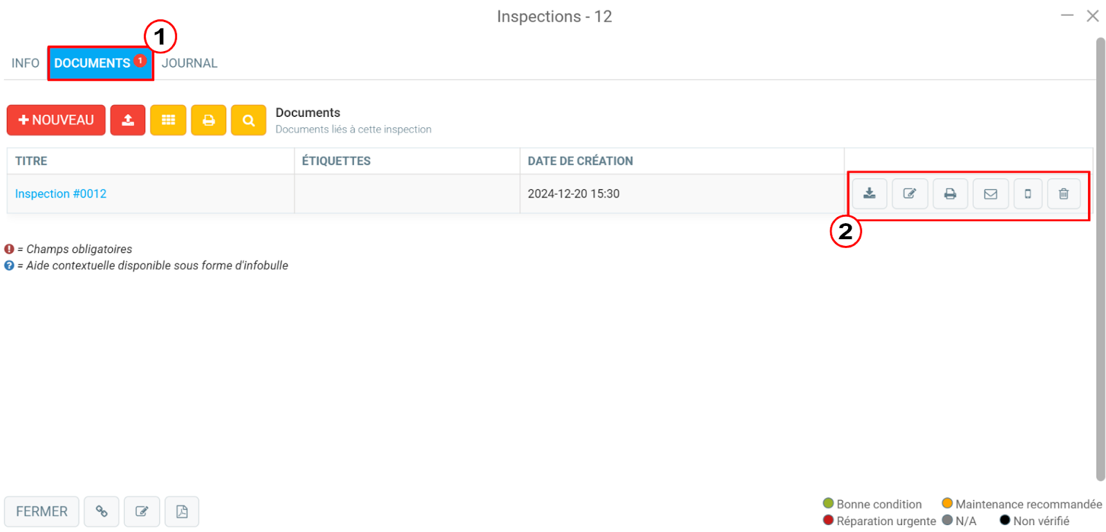Image resolution: width=1106 pixels, height=532 pixels.
Task: Select the DOCUMENTS tab
Action: [x=100, y=63]
